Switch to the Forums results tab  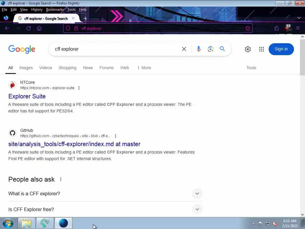(x=107, y=68)
